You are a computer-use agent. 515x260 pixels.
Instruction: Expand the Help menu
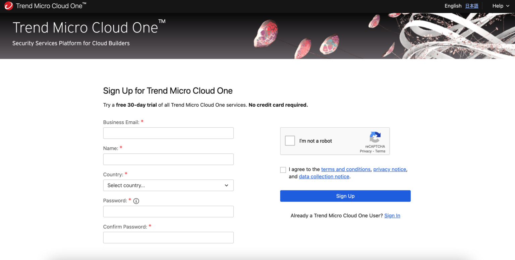(500, 6)
